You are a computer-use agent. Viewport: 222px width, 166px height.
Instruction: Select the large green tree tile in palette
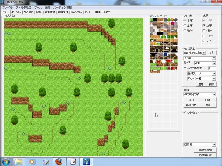(163, 37)
